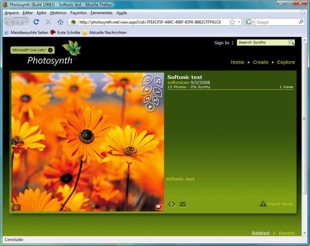Click the Microsoft Live Labs badge
Viewport: 310px width, 246px height.
coord(33,50)
